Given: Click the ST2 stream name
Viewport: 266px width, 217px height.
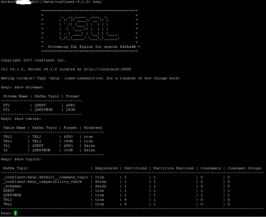Looking at the screenshot, I should (6, 105).
